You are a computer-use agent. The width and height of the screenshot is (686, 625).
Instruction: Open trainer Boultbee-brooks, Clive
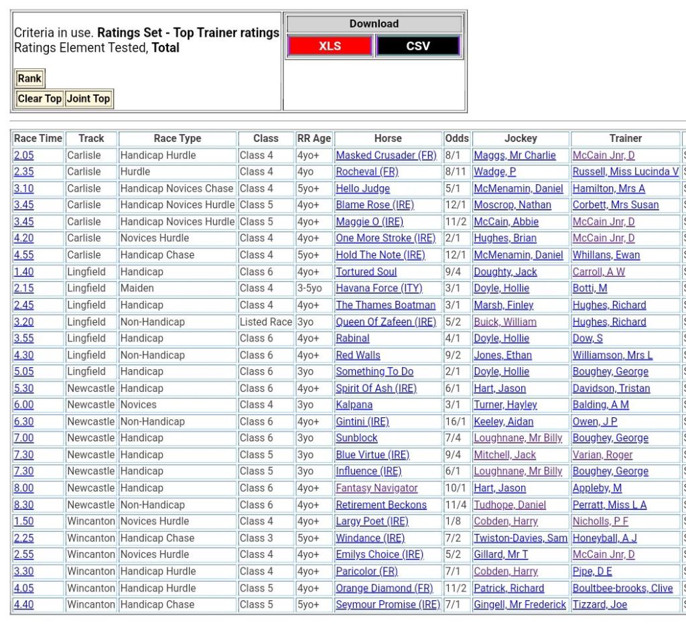pyautogui.click(x=622, y=588)
